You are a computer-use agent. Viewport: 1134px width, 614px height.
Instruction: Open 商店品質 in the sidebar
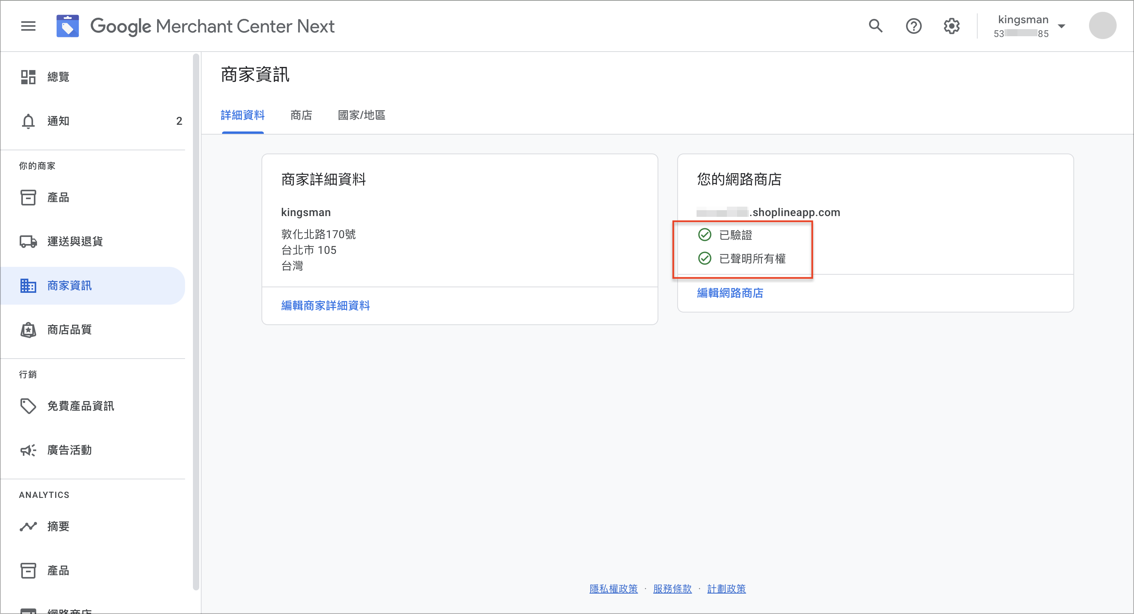pyautogui.click(x=93, y=330)
